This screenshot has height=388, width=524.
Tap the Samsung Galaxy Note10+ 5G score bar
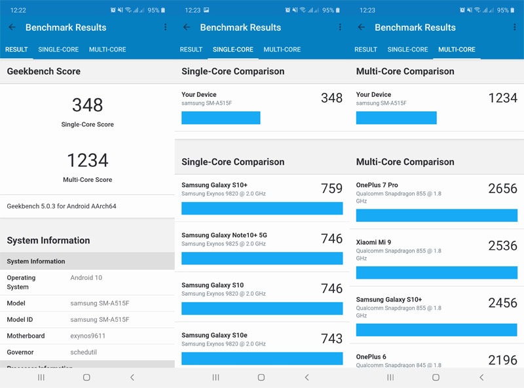(x=262, y=258)
